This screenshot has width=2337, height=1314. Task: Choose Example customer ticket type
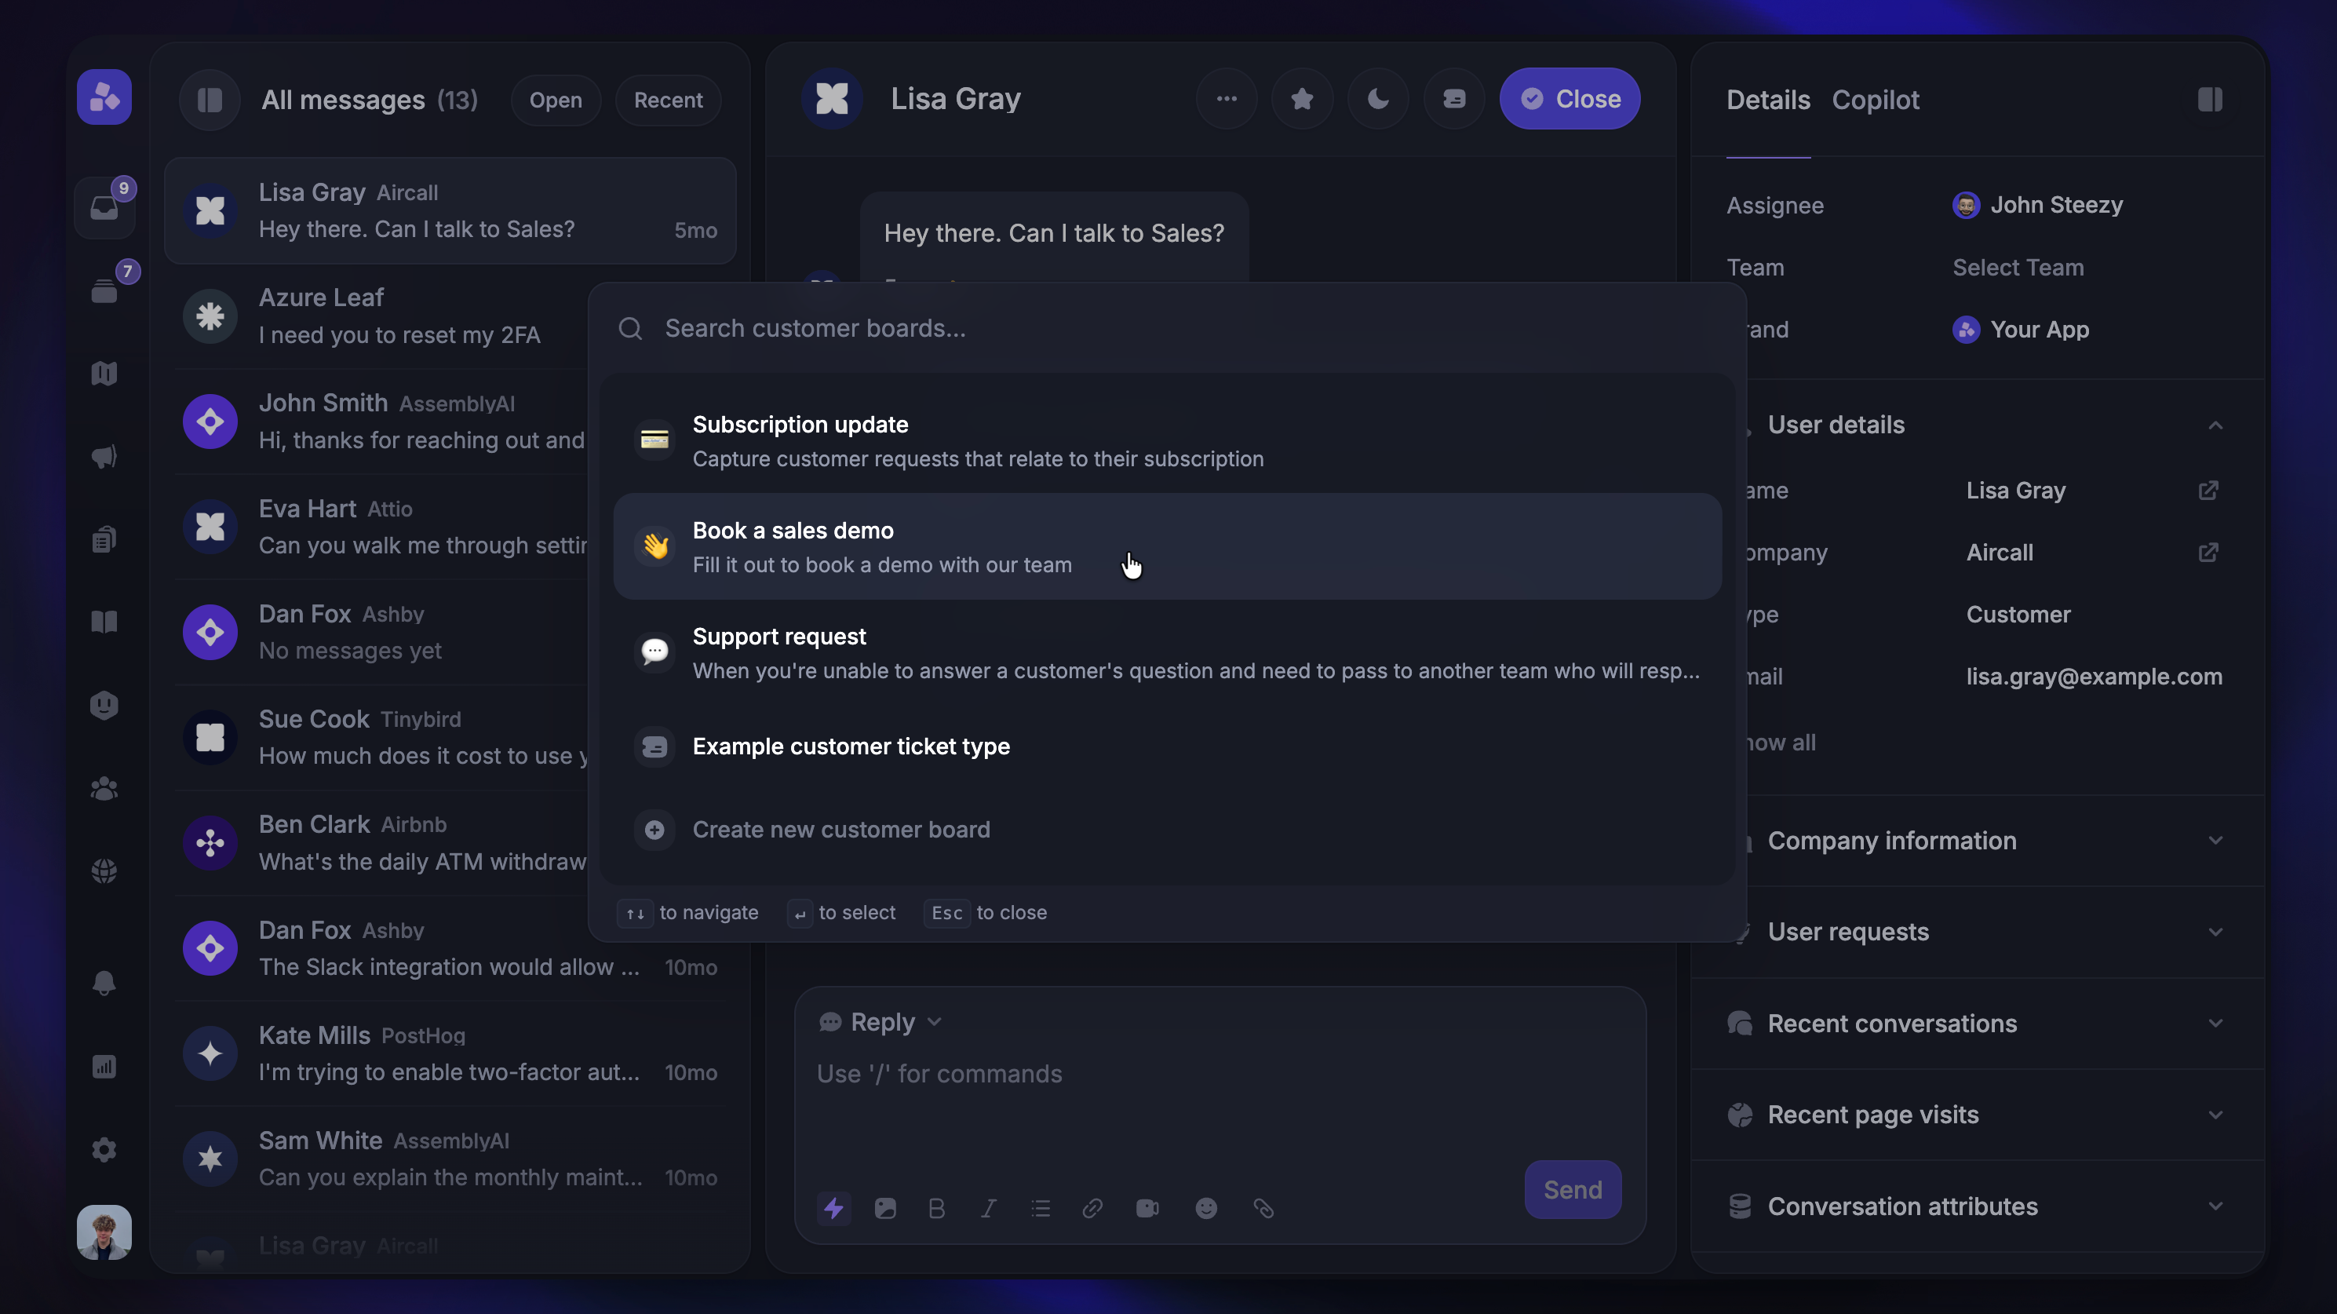click(x=1168, y=746)
